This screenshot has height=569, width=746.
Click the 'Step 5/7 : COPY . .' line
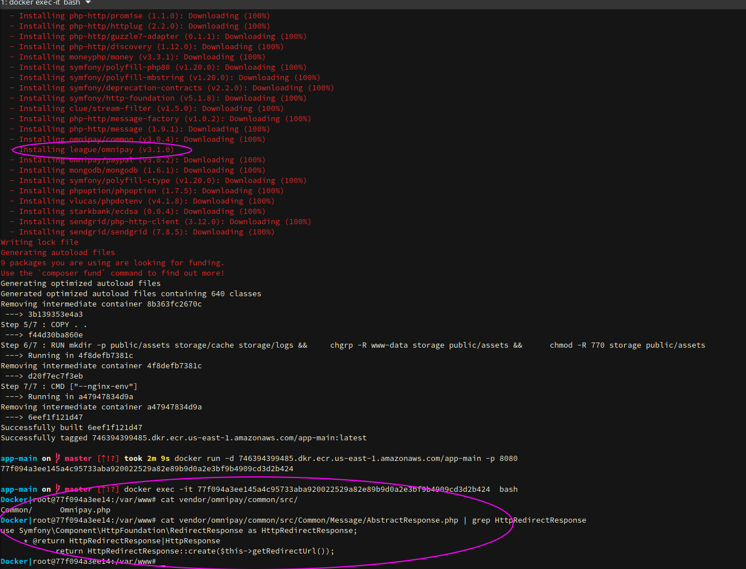[x=44, y=325]
